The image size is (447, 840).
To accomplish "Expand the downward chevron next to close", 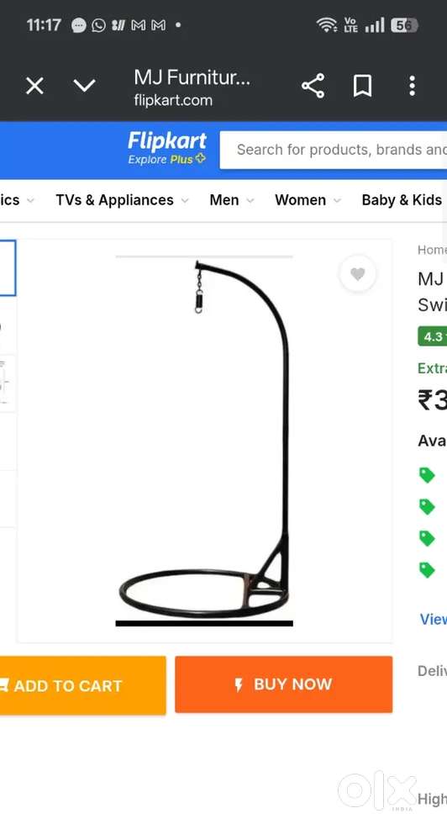I will point(84,86).
